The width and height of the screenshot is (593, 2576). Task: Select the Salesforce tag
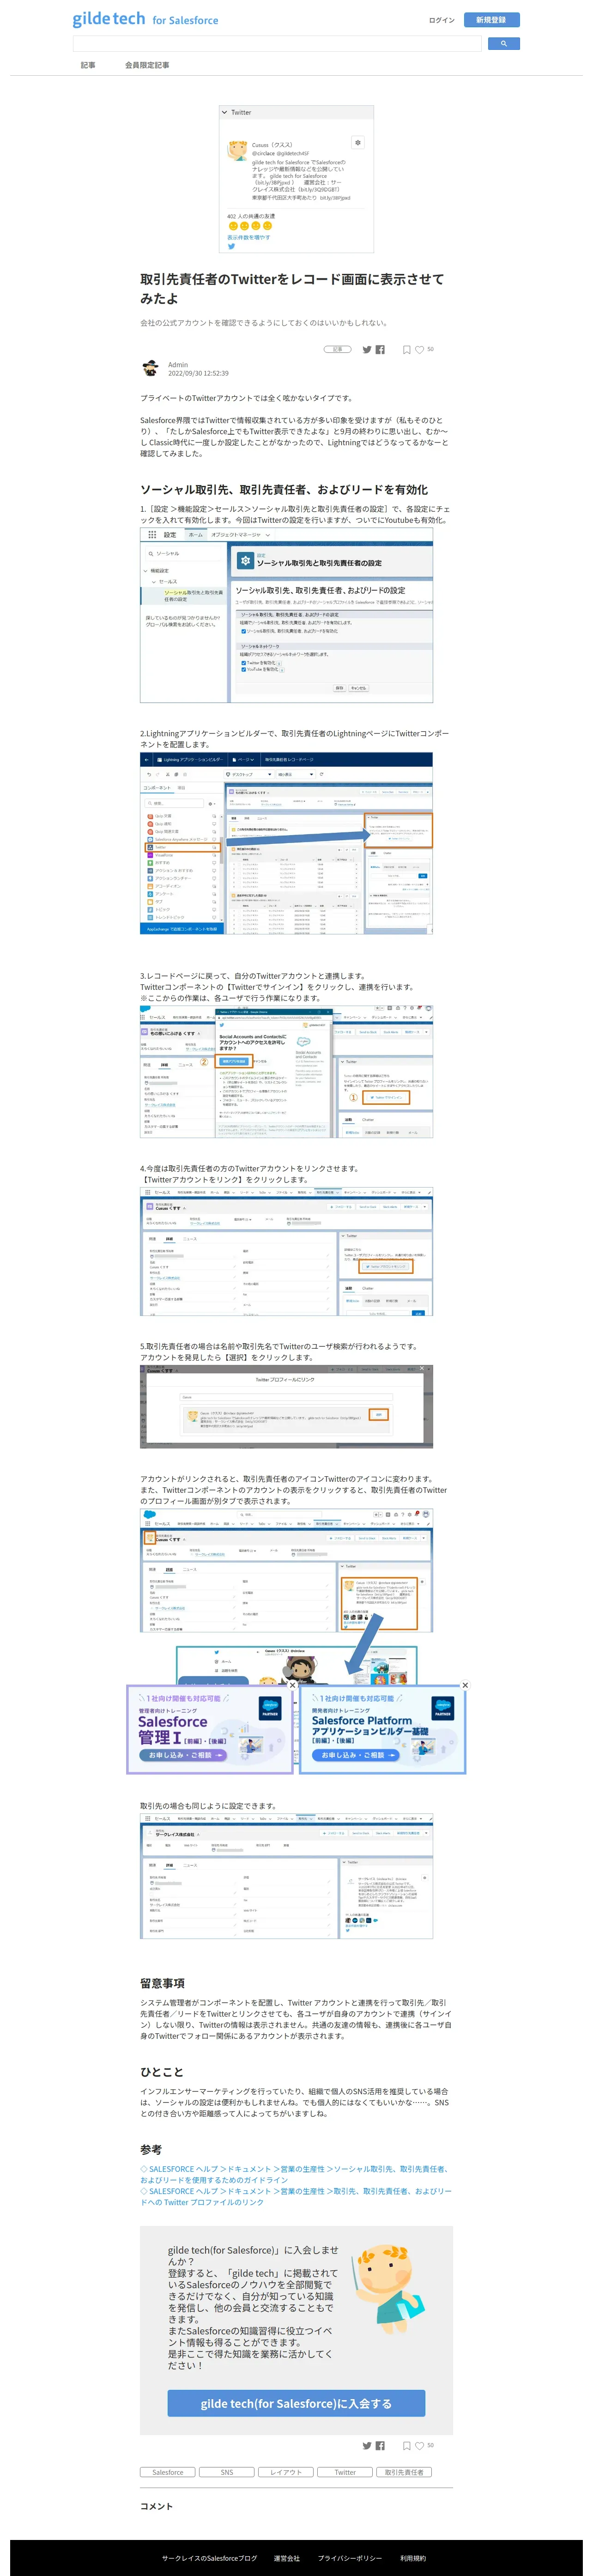[x=168, y=2472]
